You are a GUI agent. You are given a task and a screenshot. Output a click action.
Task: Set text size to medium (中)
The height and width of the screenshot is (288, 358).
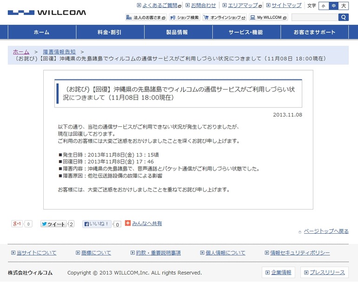point(333,6)
